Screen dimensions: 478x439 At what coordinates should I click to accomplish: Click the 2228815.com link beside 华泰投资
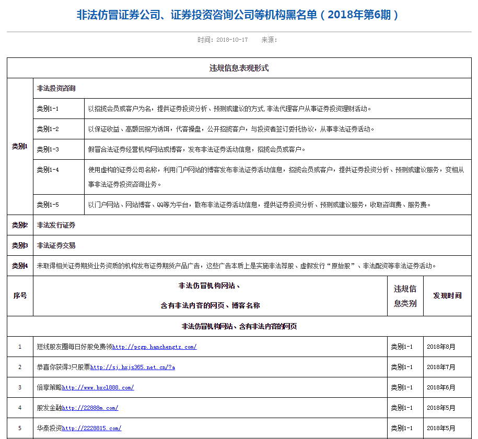tap(91, 428)
